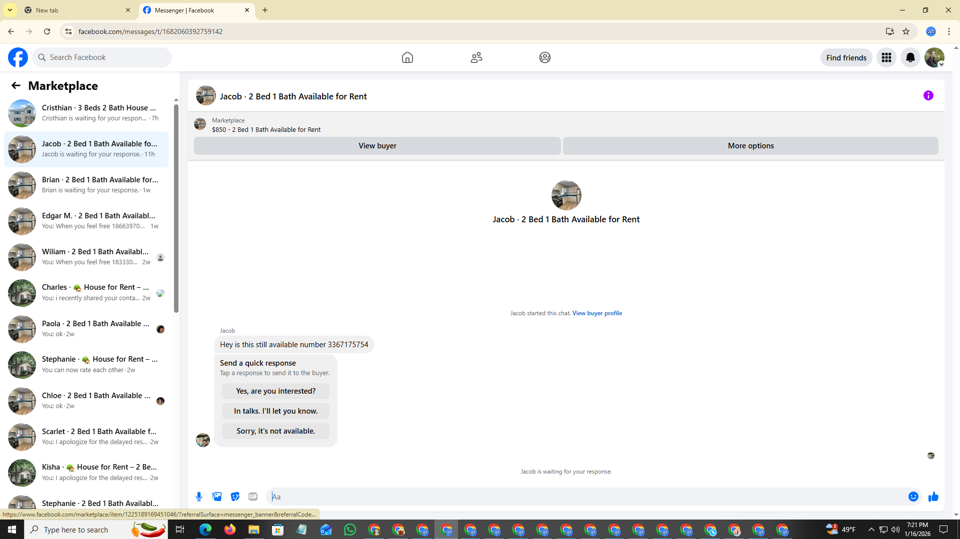Screen dimensions: 960x539
Task: Click the address bar URL
Action: 150,31
